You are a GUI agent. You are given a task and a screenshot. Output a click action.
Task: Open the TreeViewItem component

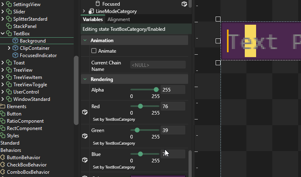(28, 77)
